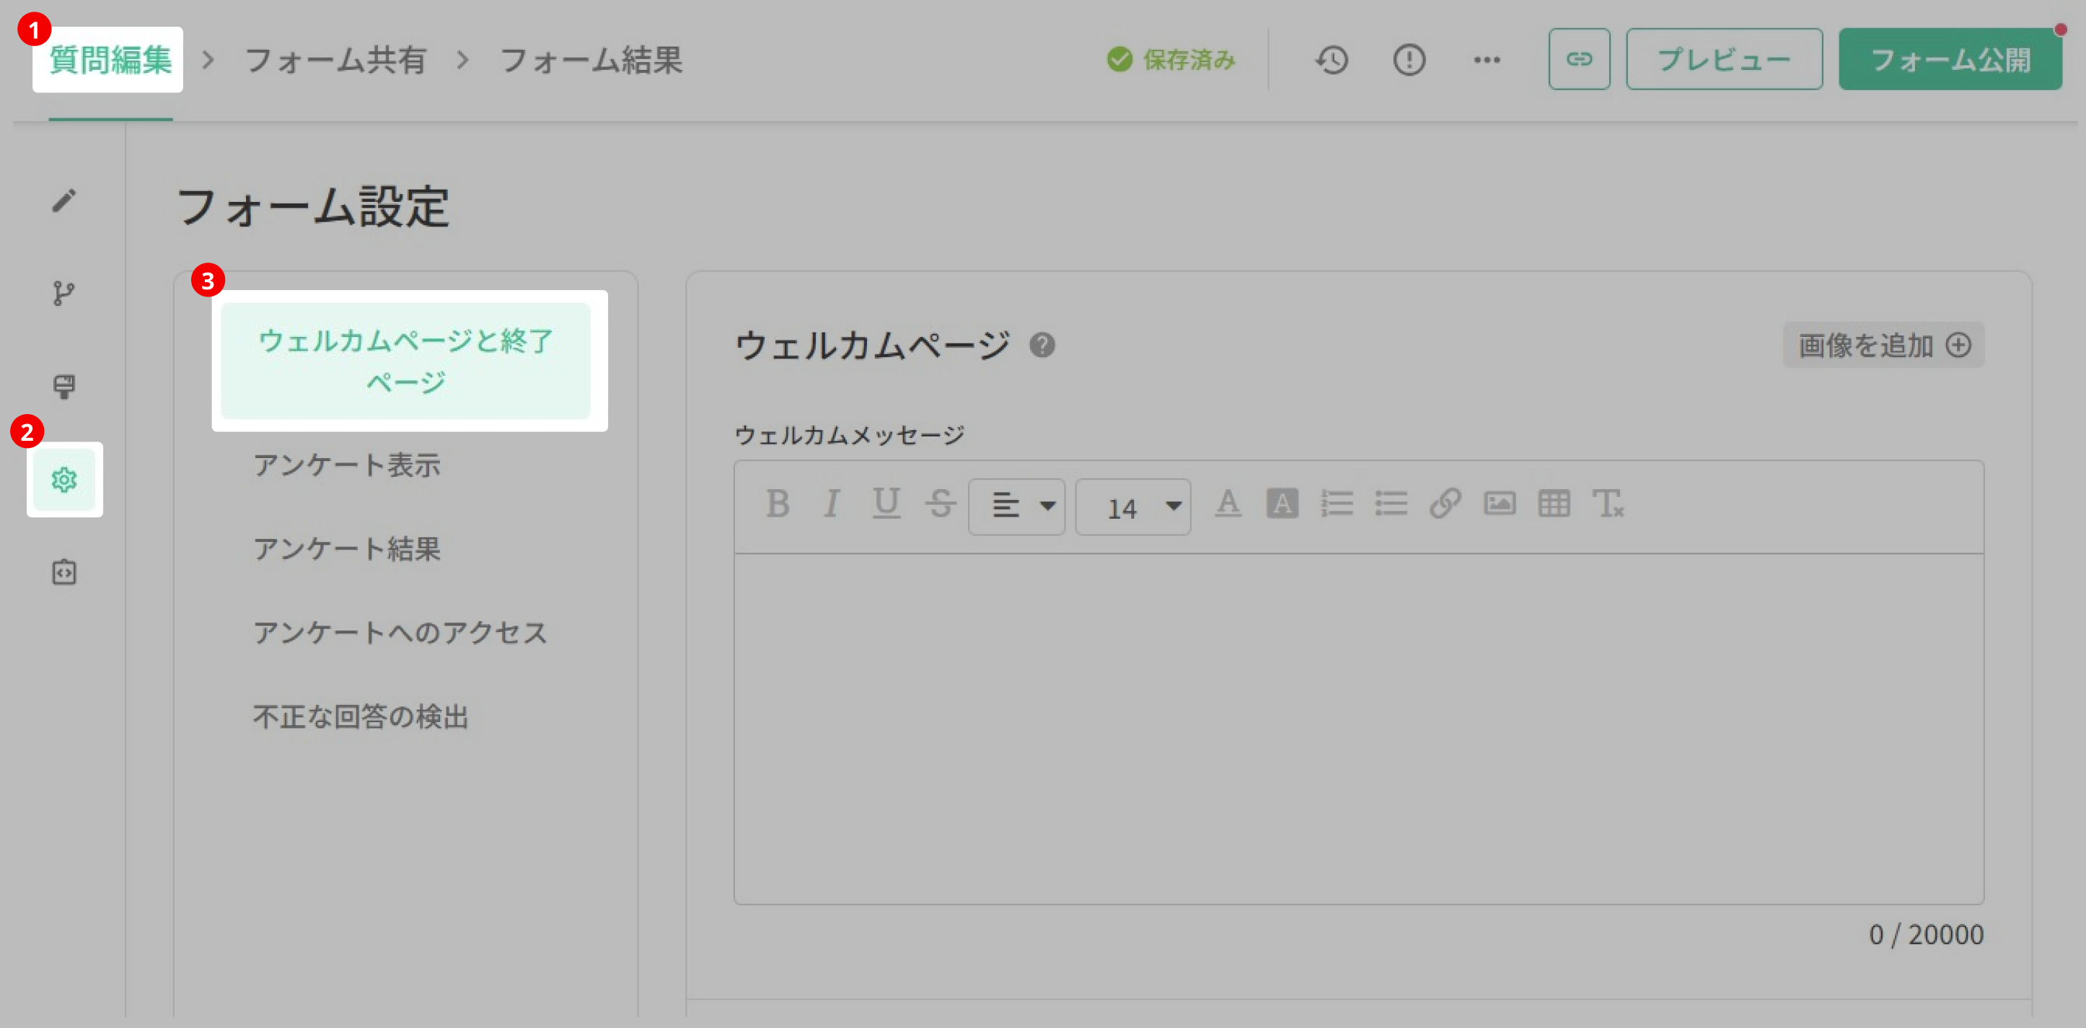Open the font size 14 dropdown
2086x1028 pixels.
click(x=1133, y=507)
